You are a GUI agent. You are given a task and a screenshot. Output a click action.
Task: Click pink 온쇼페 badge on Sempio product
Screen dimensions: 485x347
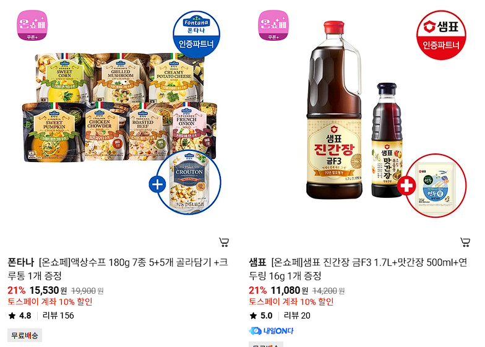click(273, 25)
